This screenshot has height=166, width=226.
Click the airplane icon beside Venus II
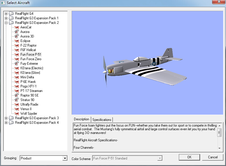(x=17, y=109)
